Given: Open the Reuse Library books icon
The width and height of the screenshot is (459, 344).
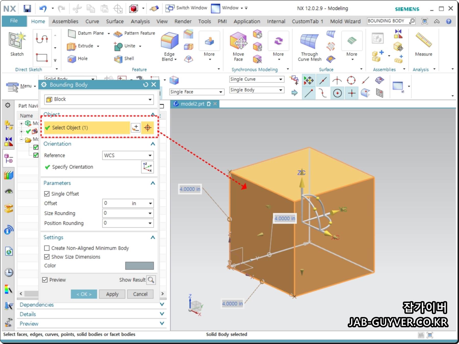Looking at the screenshot, I should (9, 175).
